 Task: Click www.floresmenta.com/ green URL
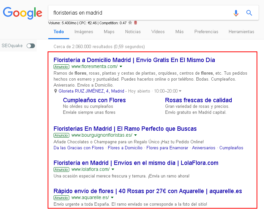point(95,67)
